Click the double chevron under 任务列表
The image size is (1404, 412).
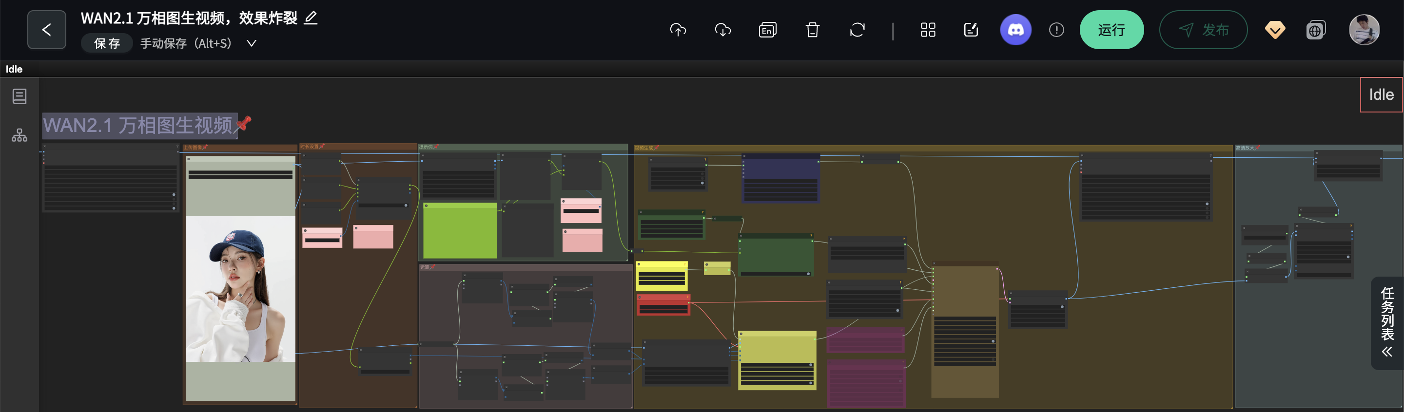click(x=1387, y=352)
